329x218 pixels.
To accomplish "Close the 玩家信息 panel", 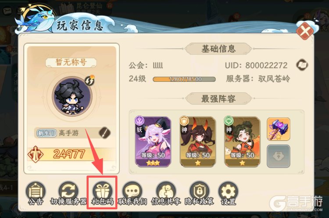I will [305, 32].
